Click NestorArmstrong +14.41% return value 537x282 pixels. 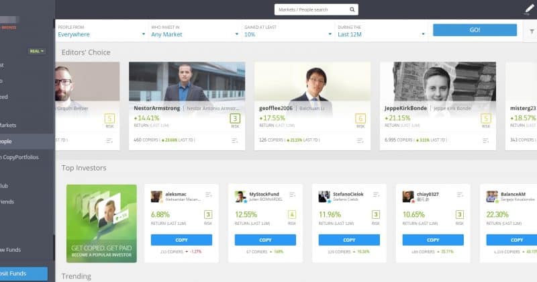[146, 118]
